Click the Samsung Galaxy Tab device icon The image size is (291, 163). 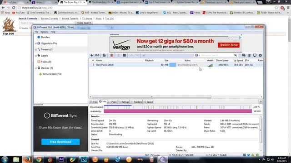(40, 74)
